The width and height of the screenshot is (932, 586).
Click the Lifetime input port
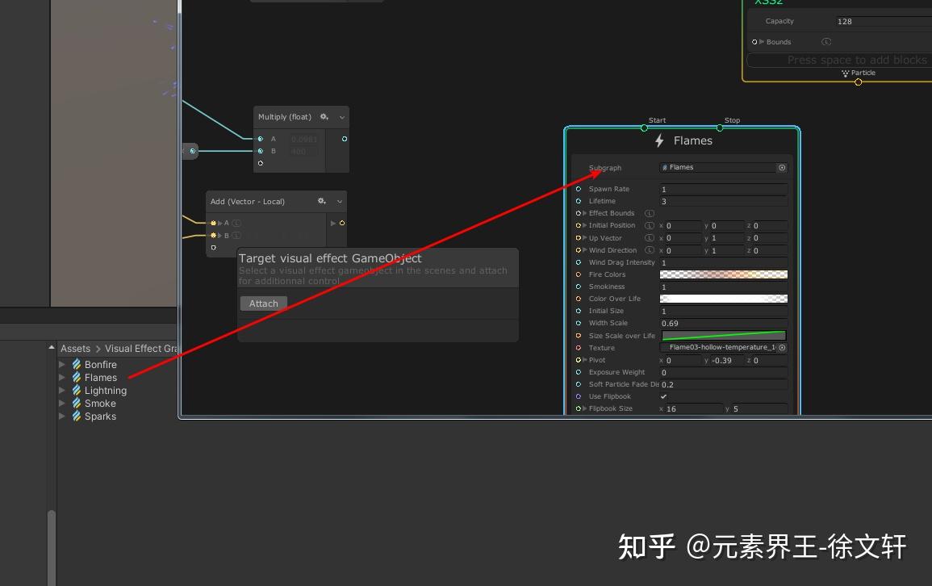(x=579, y=201)
